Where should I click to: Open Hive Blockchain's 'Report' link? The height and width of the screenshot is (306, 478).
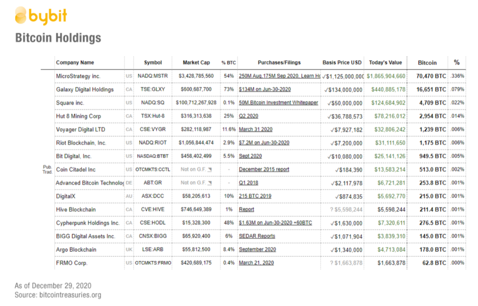[246, 210]
